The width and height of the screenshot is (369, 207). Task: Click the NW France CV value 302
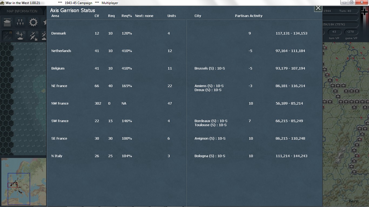pyautogui.click(x=98, y=103)
